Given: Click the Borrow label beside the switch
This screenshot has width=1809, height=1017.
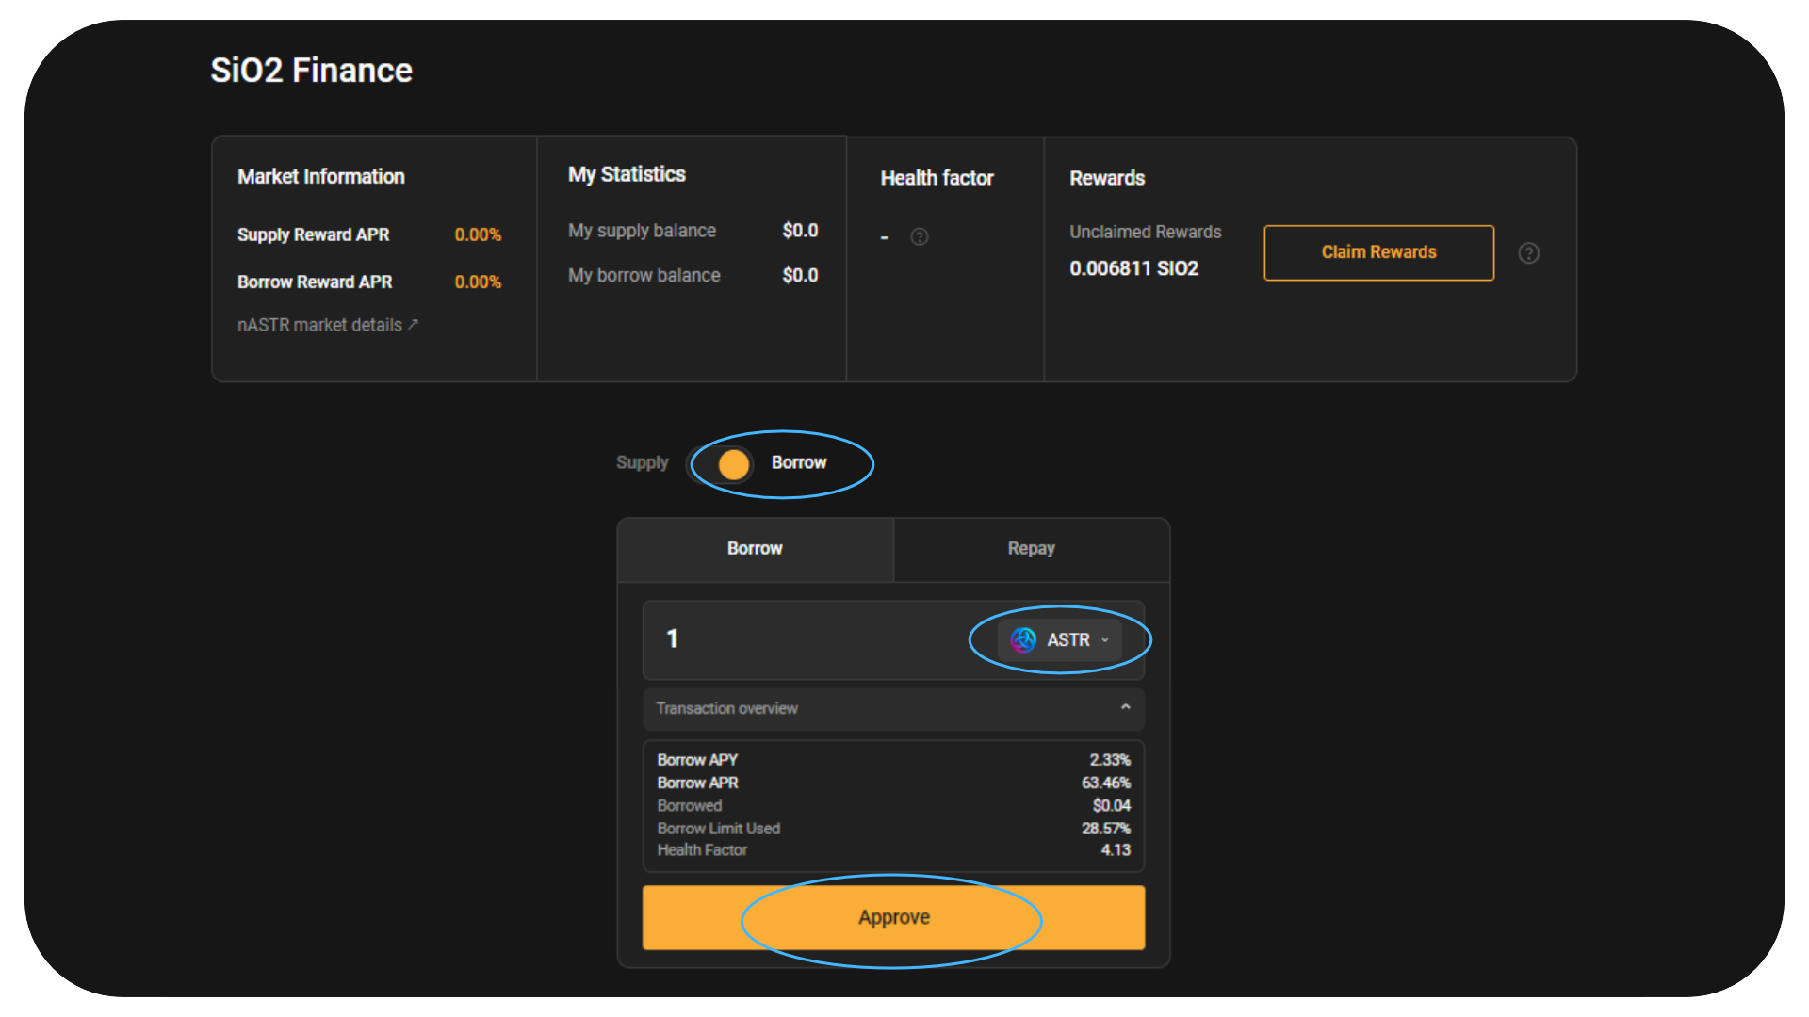Looking at the screenshot, I should [x=798, y=463].
